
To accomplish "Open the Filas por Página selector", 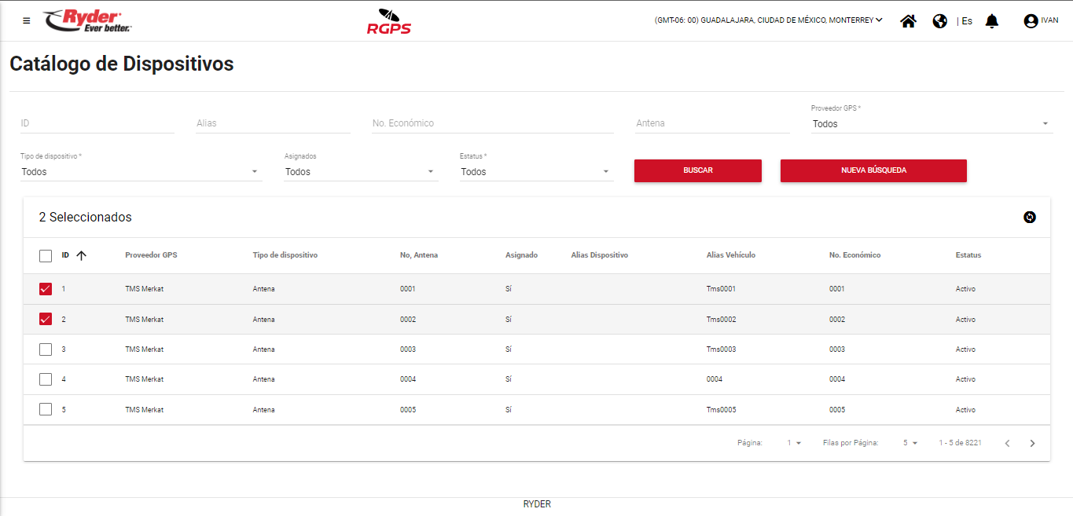I will 909,443.
